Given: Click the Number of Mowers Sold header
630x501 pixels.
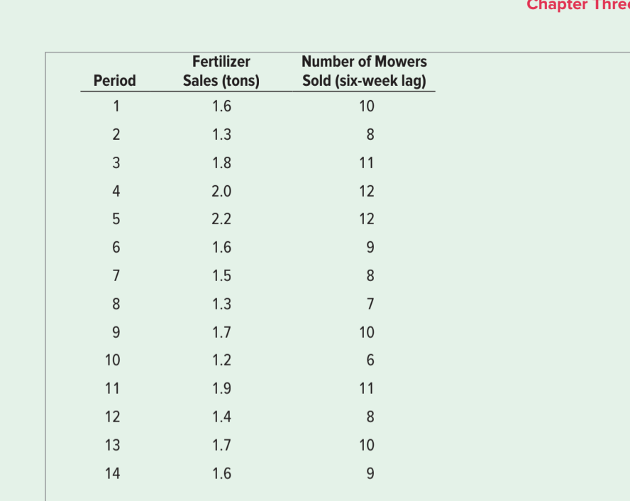Looking at the screenshot, I should pos(365,71).
